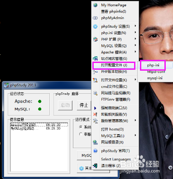Click the PHP版本切换 icon
Image resolution: width=173 pixels, height=179 pixels.
tap(95, 72)
